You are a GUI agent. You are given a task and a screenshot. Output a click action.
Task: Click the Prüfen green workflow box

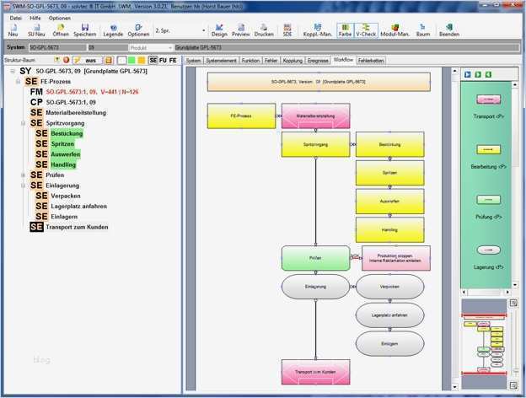[315, 258]
